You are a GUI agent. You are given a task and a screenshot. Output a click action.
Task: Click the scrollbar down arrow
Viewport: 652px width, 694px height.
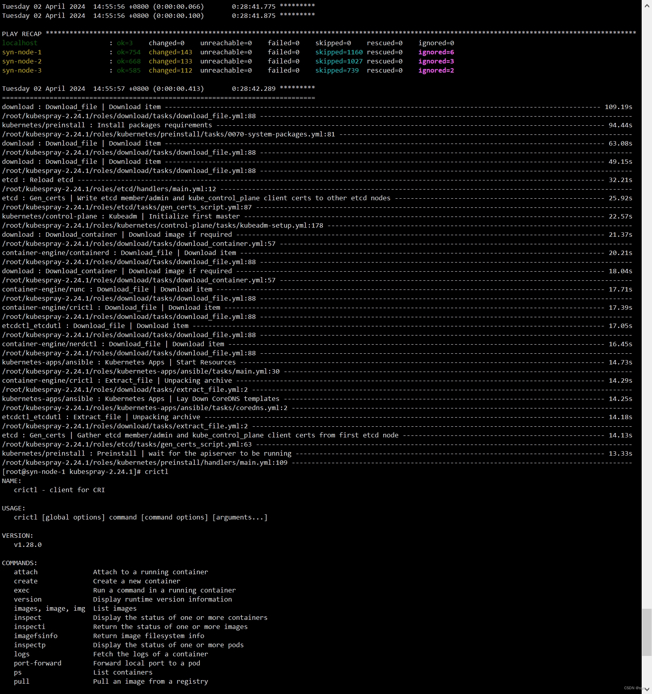click(x=647, y=690)
